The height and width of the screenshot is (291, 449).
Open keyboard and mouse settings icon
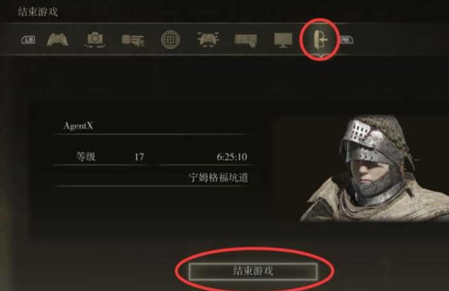click(246, 41)
